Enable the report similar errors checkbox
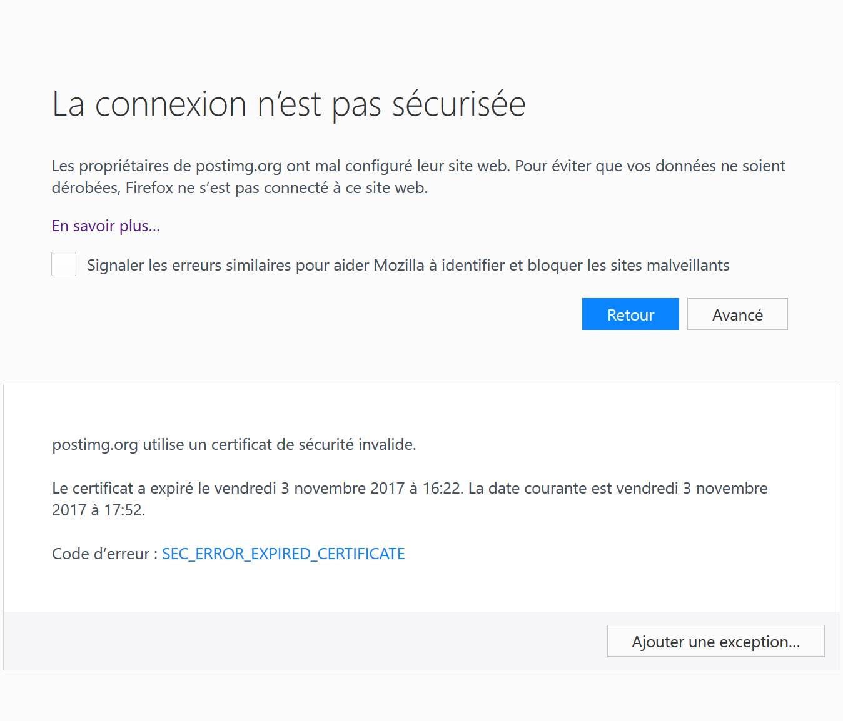843x721 pixels. [x=64, y=264]
